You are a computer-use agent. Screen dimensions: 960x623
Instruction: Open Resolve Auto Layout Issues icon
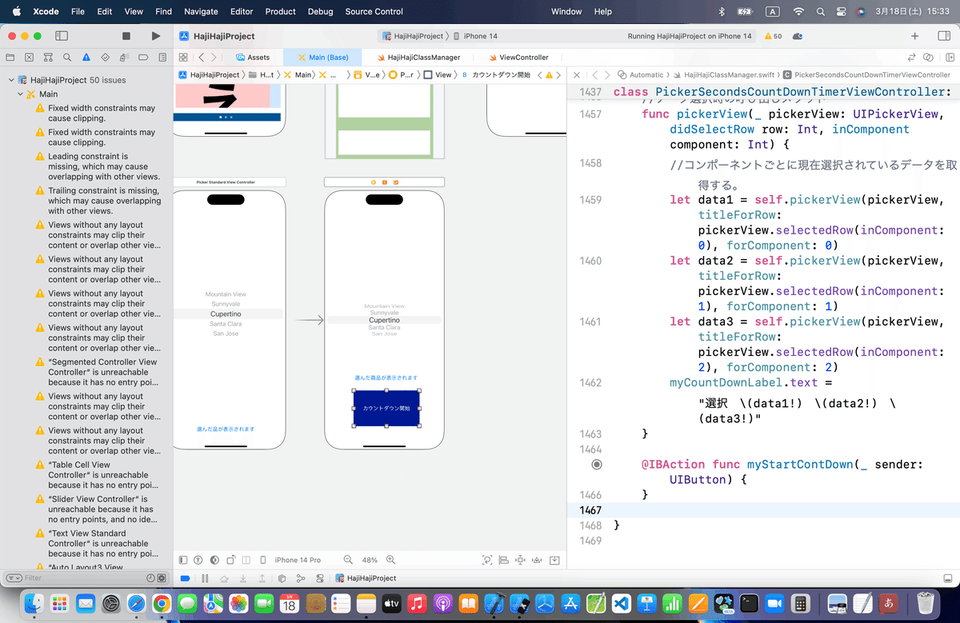[538, 560]
